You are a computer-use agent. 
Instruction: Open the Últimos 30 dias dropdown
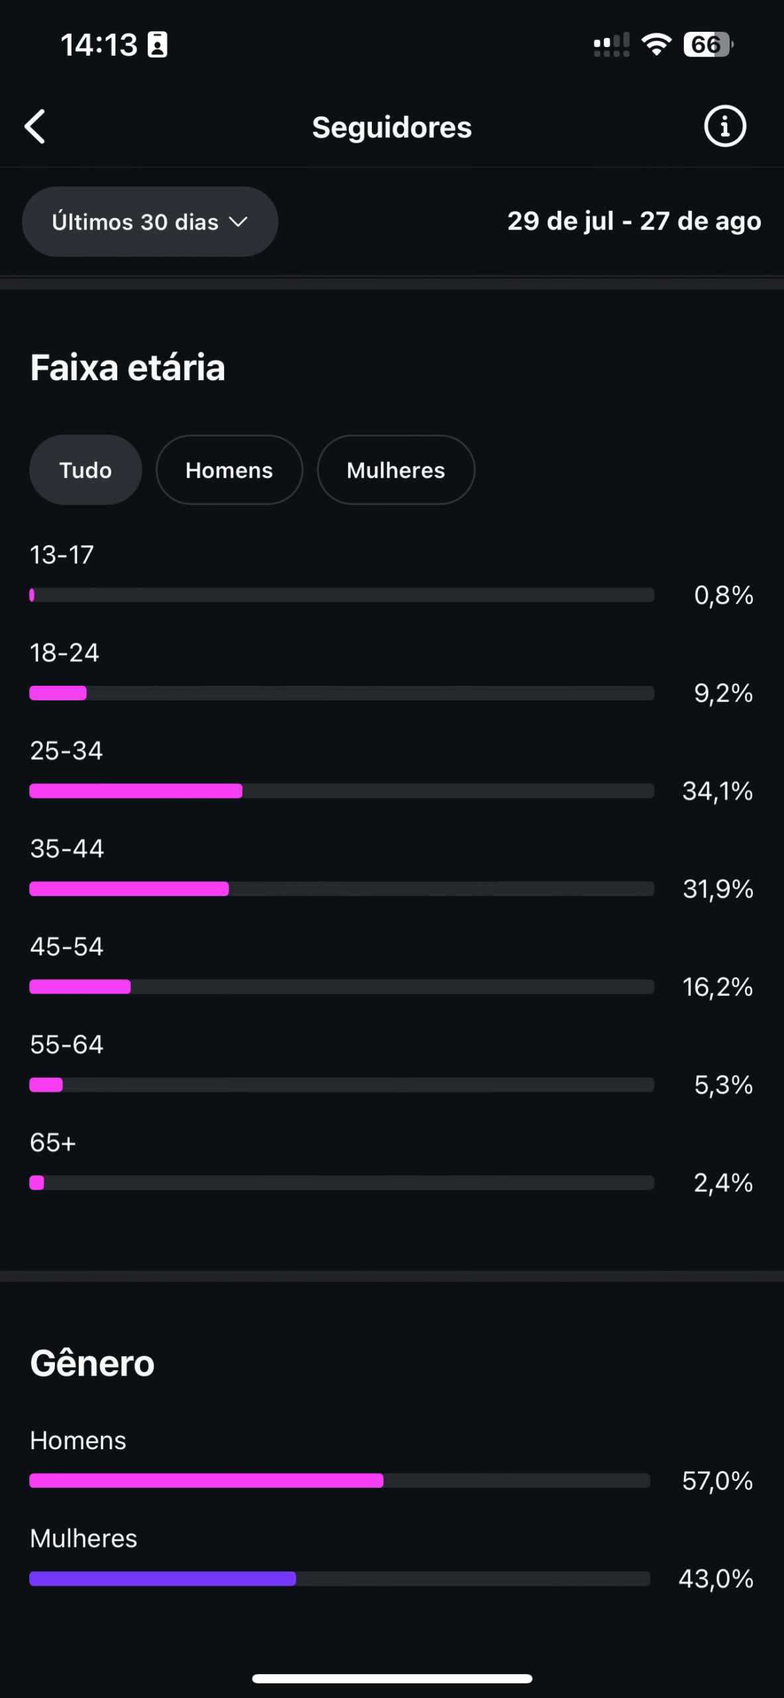150,222
